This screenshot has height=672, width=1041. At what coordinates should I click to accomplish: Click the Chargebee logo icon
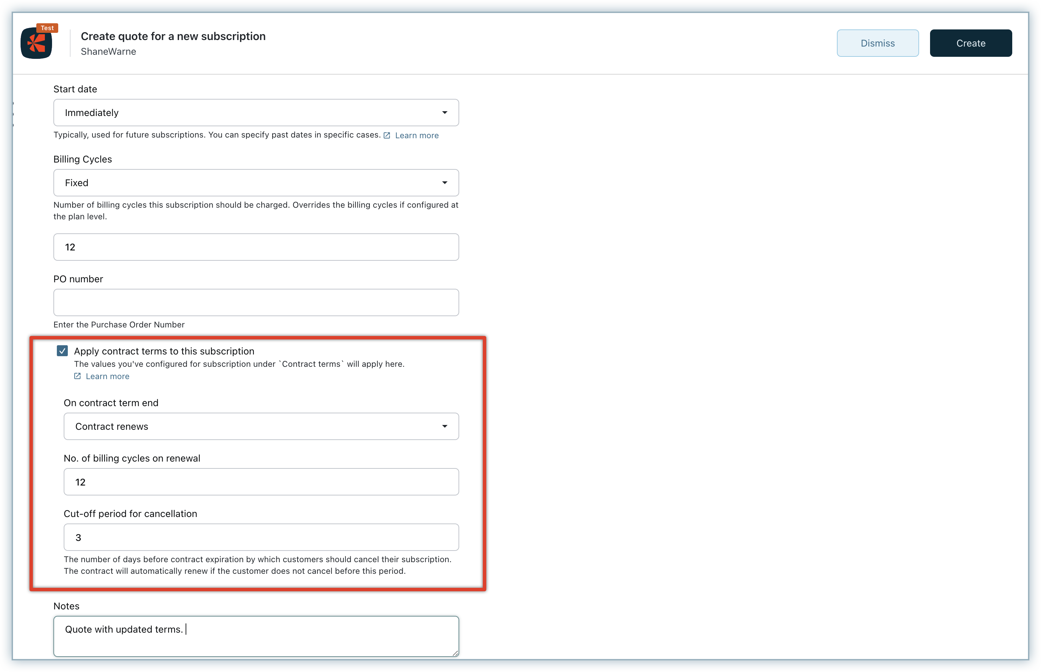36,44
